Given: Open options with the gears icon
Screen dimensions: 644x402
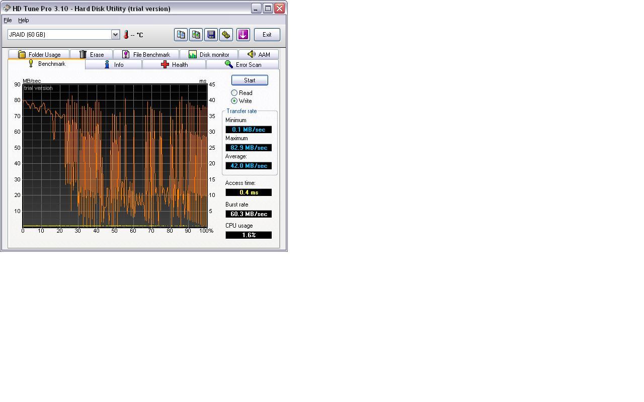Looking at the screenshot, I should (226, 35).
